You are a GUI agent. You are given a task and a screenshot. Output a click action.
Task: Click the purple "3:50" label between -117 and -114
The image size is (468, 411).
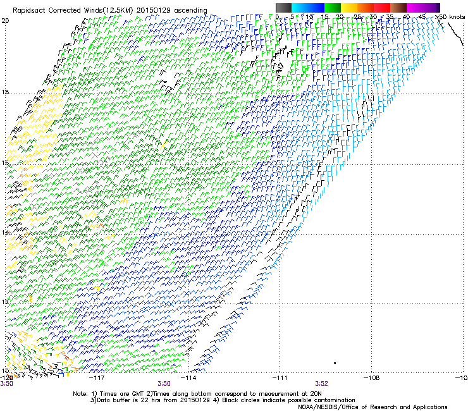(x=164, y=384)
